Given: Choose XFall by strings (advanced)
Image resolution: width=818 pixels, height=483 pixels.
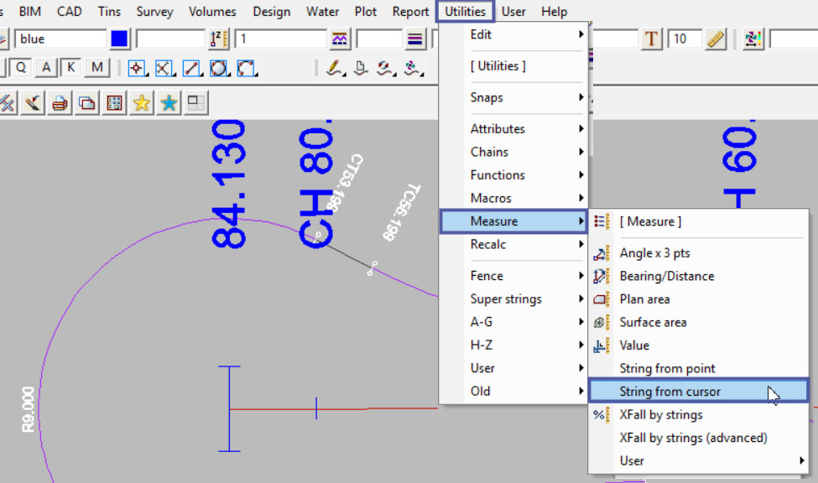Looking at the screenshot, I should tap(693, 438).
